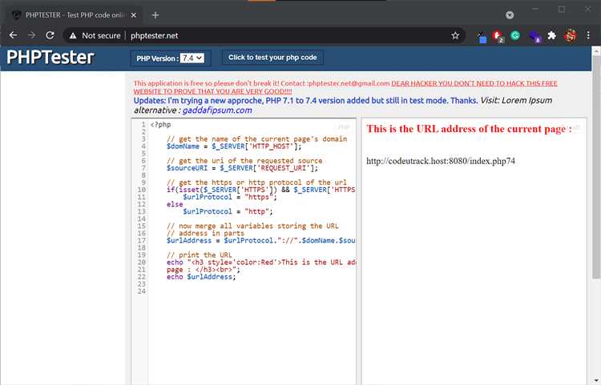This screenshot has height=385, width=601.
Task: Click code line '$domName = $_SERVER['HTTP_HOST'];'
Action: coord(234,146)
